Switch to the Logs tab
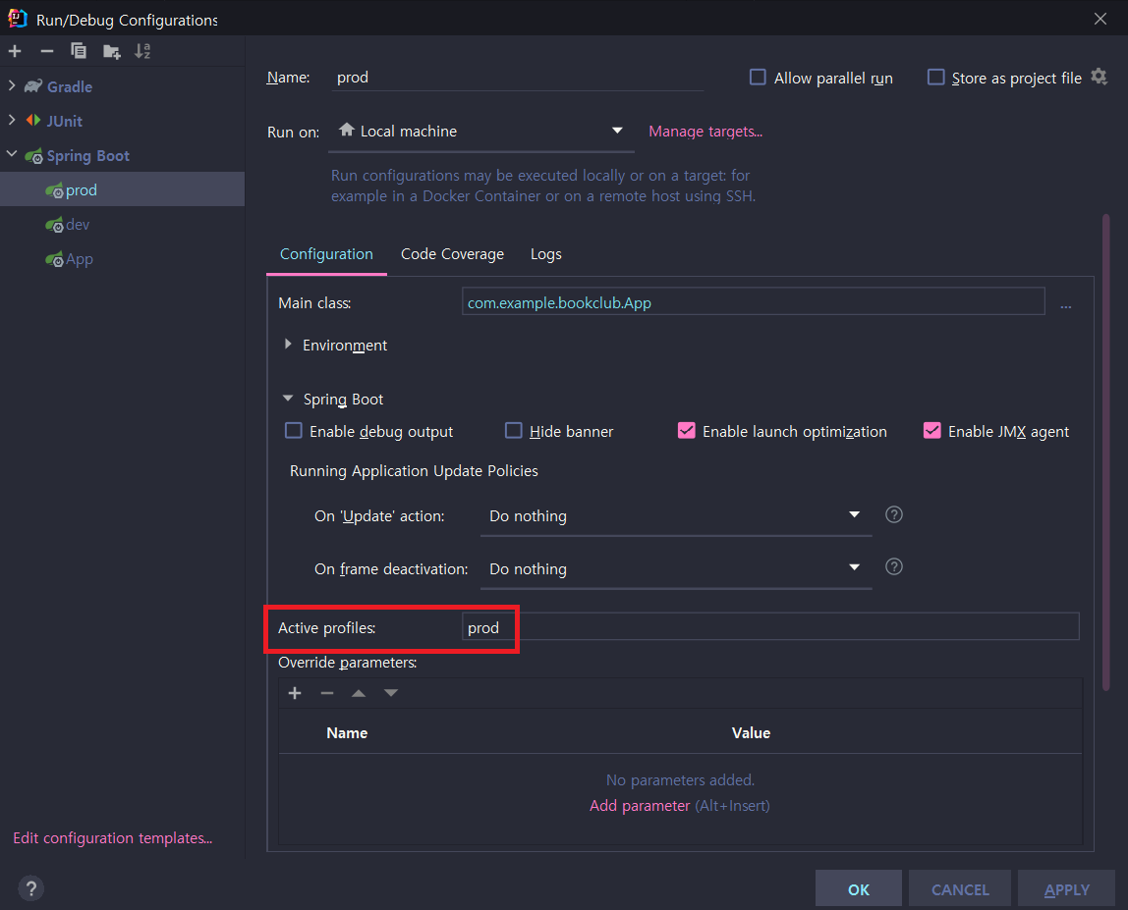The image size is (1128, 910). 546,254
